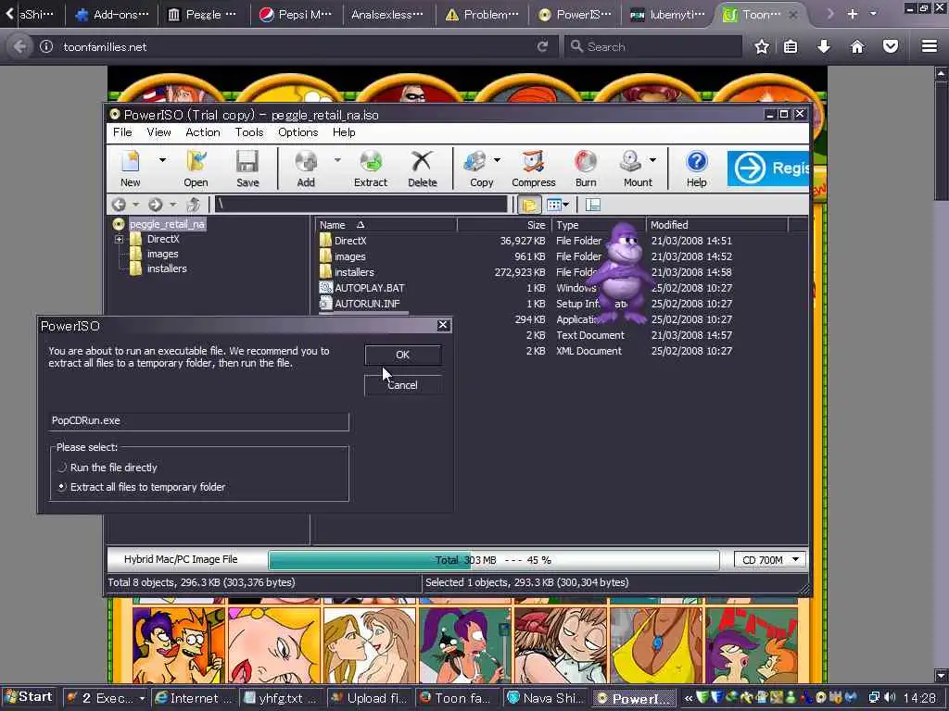Screen dimensions: 949x711
Task: Click the Windows Start button
Action: click(29, 697)
